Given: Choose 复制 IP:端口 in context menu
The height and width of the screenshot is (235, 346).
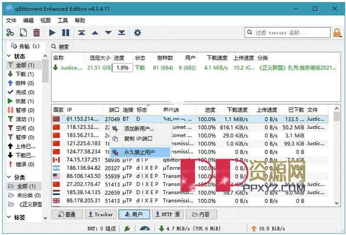Looking at the screenshot, I should (140, 139).
